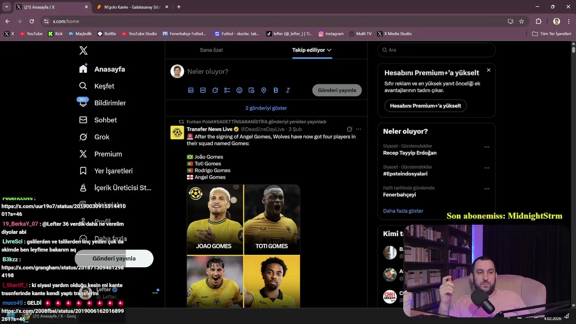Toggle italic text in composer

(288, 90)
